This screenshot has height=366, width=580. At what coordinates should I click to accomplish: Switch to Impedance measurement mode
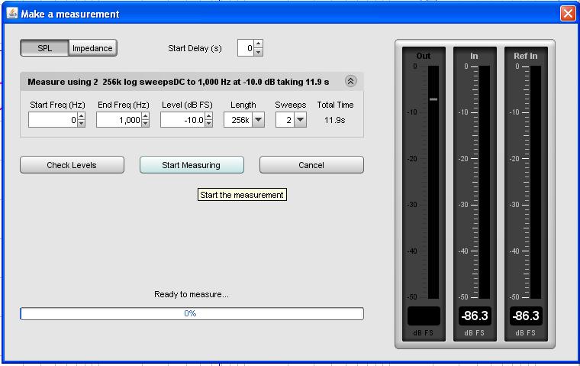coord(93,48)
